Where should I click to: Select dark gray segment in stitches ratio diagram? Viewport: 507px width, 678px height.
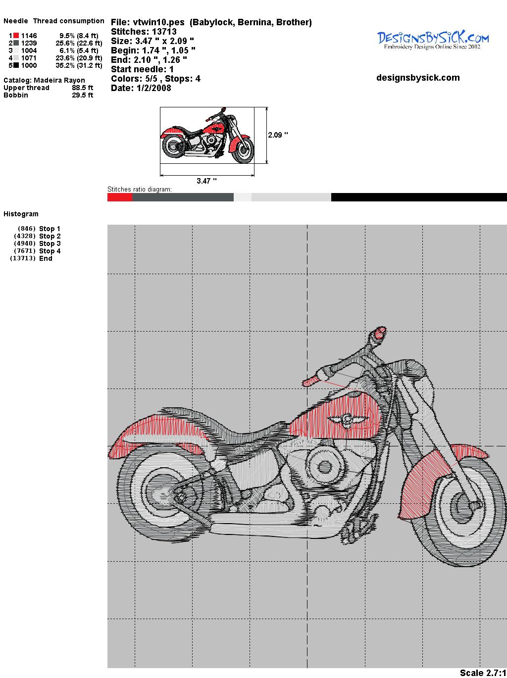click(x=183, y=197)
